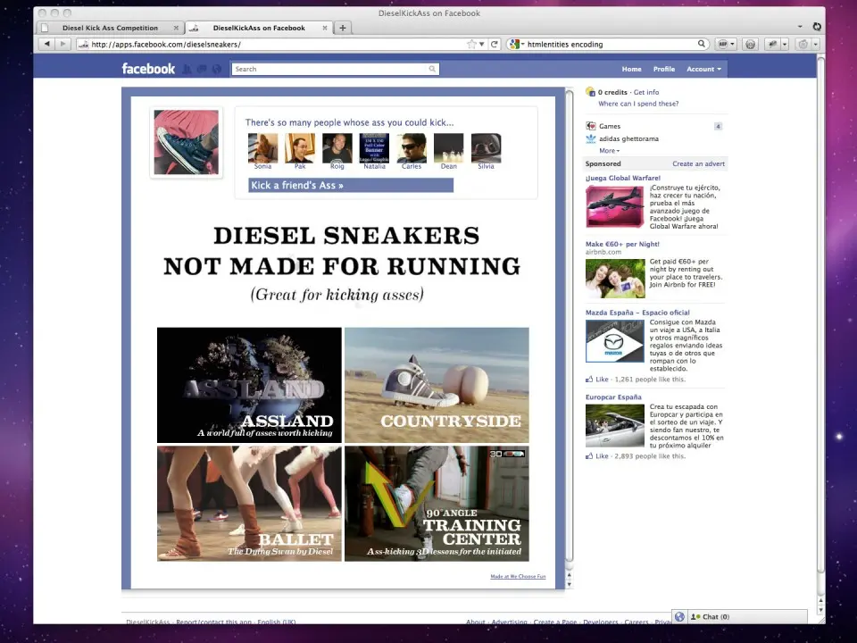The image size is (857, 643).
Task: Click the app frame vertical scrollbar
Action: click(x=569, y=325)
